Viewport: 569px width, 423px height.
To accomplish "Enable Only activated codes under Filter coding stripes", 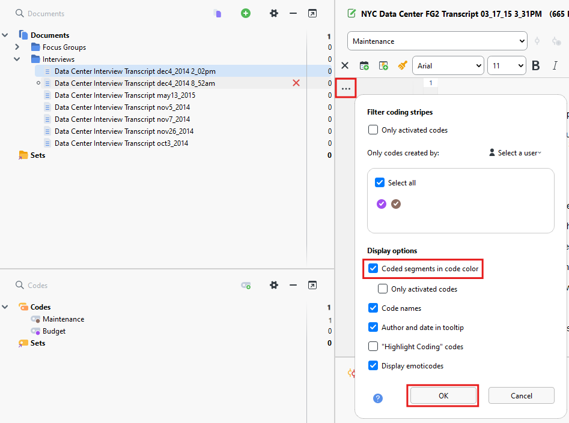I will (373, 130).
